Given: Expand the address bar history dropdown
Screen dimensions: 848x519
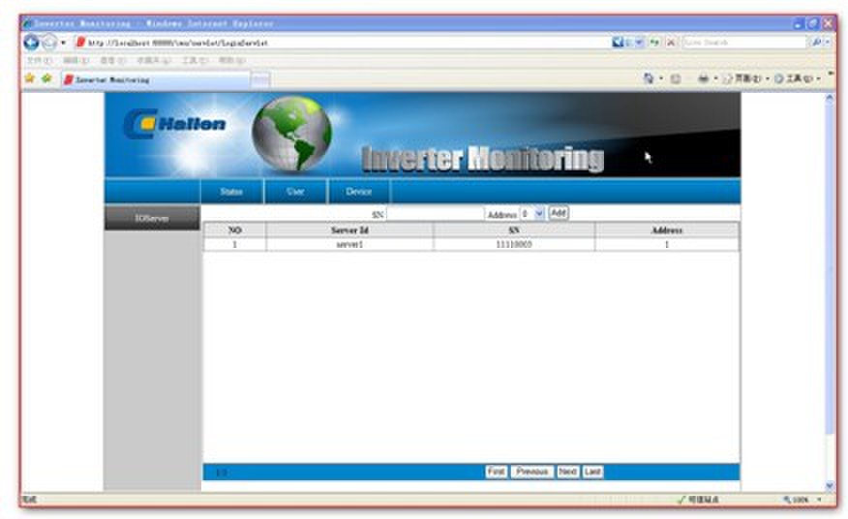Looking at the screenshot, I should [x=639, y=43].
